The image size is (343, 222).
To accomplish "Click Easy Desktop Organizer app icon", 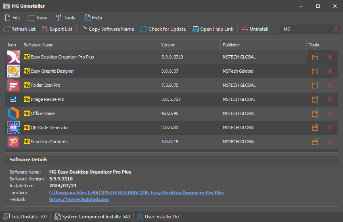I will [13, 57].
